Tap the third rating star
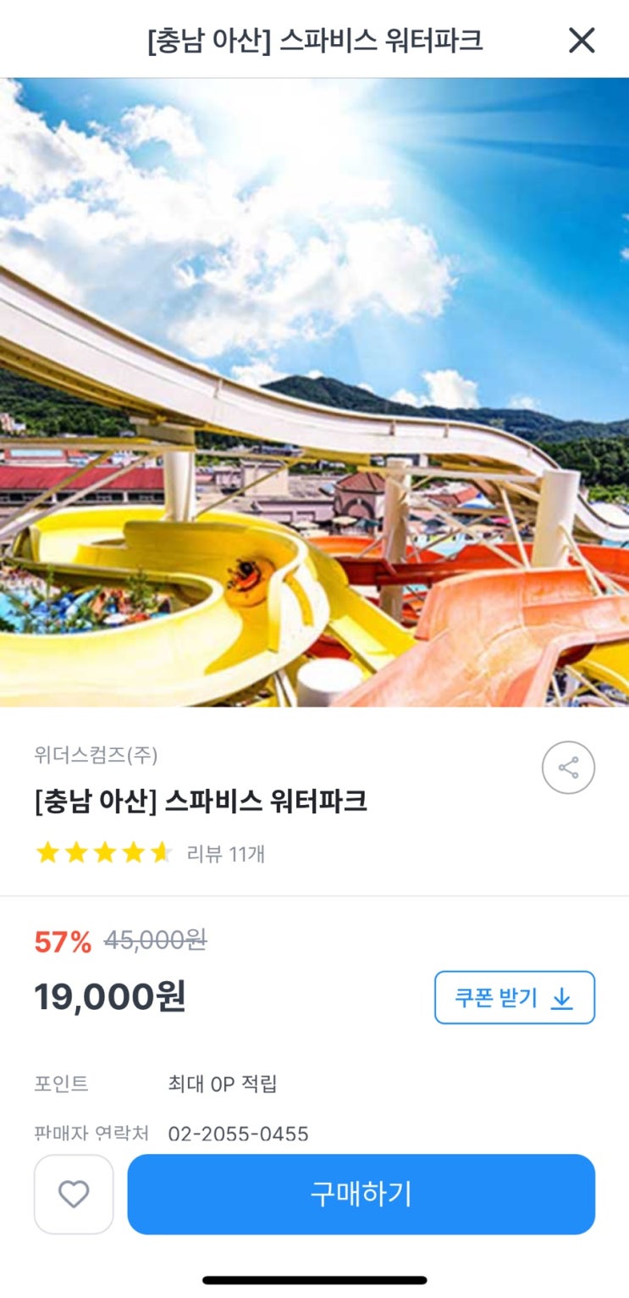This screenshot has width=629, height=1298. [104, 852]
